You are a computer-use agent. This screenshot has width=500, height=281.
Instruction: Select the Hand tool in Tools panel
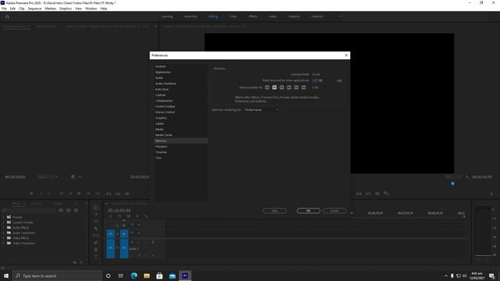(x=95, y=250)
